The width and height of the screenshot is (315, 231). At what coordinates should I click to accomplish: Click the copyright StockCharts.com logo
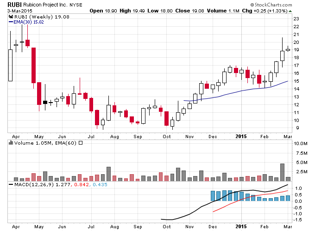(271, 5)
